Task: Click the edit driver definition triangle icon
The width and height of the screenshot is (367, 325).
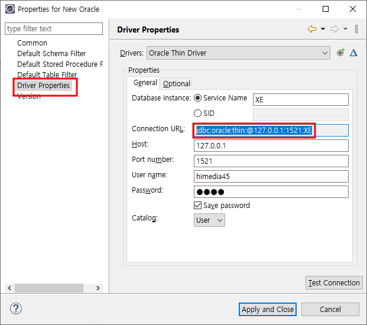Action: (x=353, y=53)
